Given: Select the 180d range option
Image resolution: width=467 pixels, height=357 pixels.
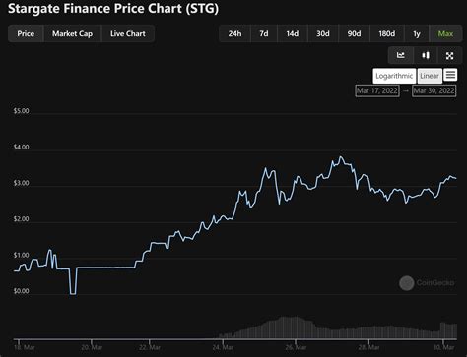Looking at the screenshot, I should tap(387, 33).
